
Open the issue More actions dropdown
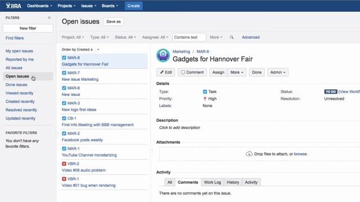coord(237,72)
